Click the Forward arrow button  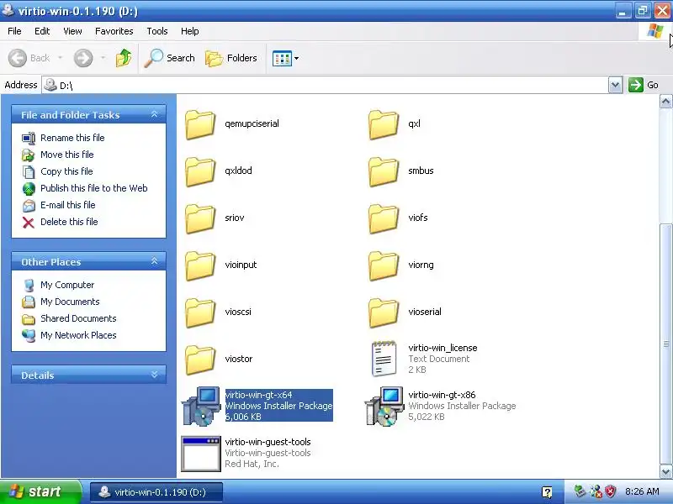[83, 58]
